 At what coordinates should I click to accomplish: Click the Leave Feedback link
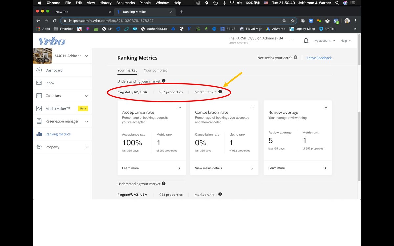[319, 58]
